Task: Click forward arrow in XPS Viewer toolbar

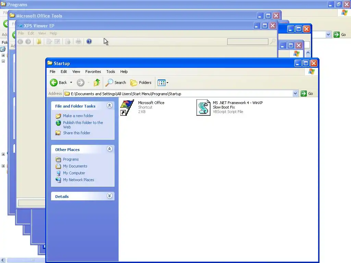Action: pos(28,41)
